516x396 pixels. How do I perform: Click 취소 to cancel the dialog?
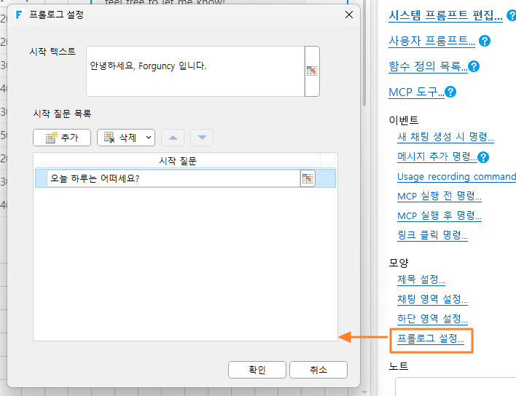pyautogui.click(x=318, y=370)
